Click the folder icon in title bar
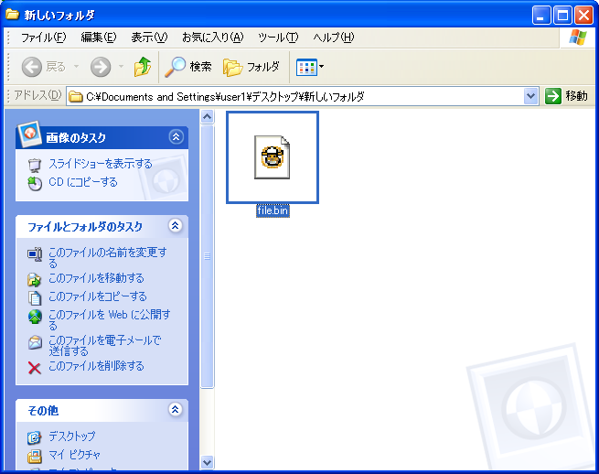The height and width of the screenshot is (474, 599). (x=12, y=15)
